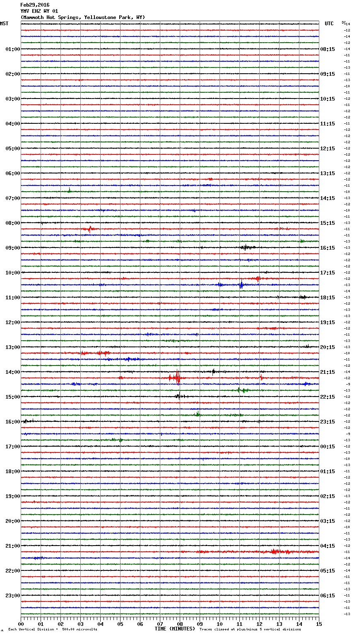Click the 20:15 UTC time label
This screenshot has width=352, height=635.
click(x=328, y=347)
